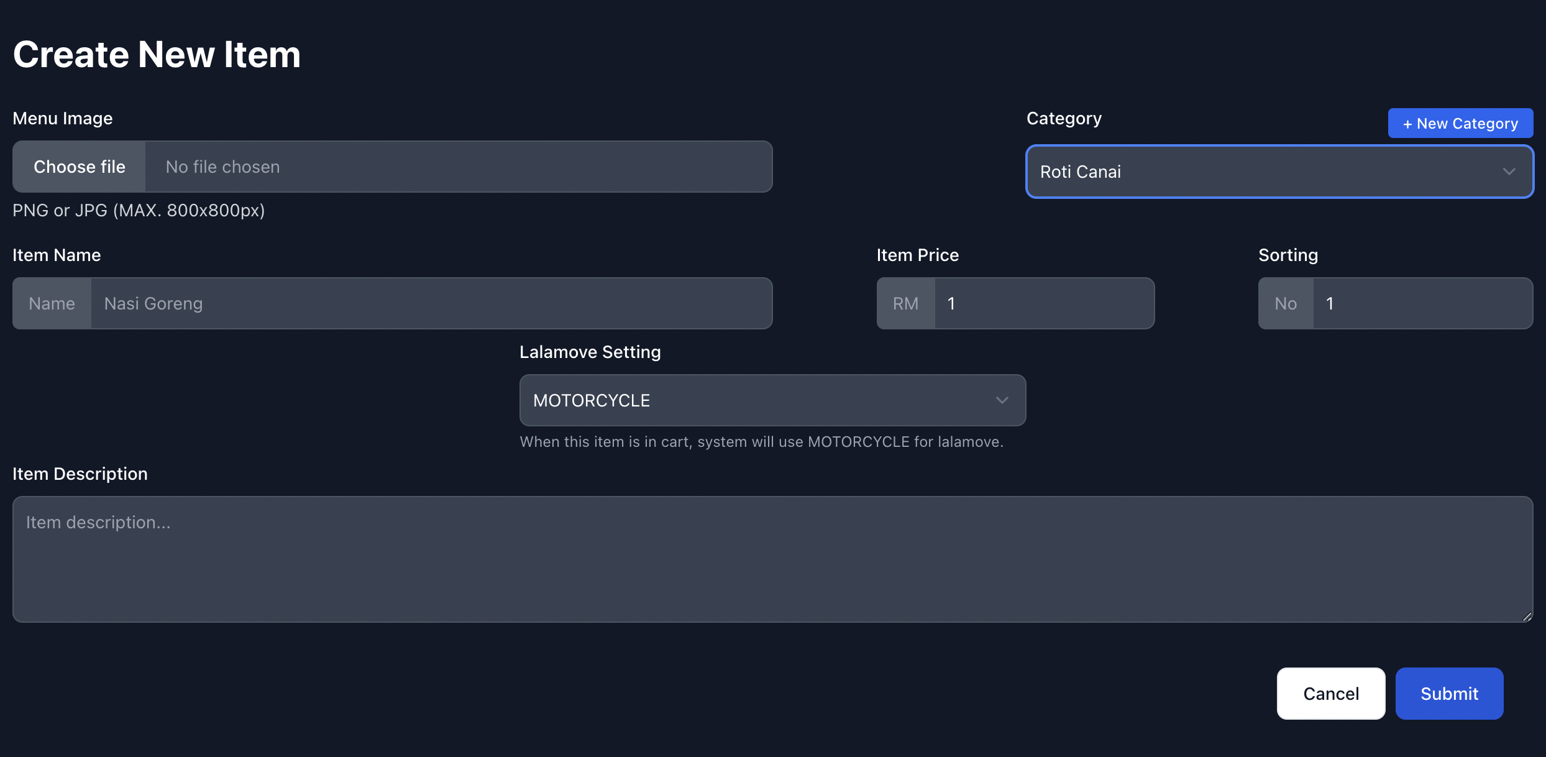Click the Lalamove Setting chevron icon

coord(1002,400)
